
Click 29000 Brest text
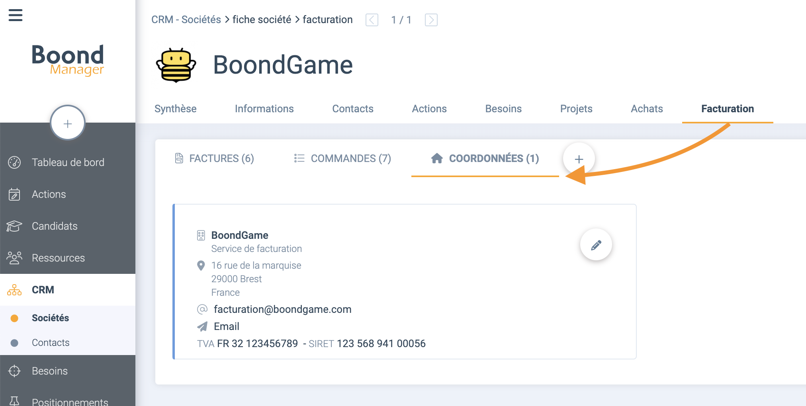[x=237, y=279]
